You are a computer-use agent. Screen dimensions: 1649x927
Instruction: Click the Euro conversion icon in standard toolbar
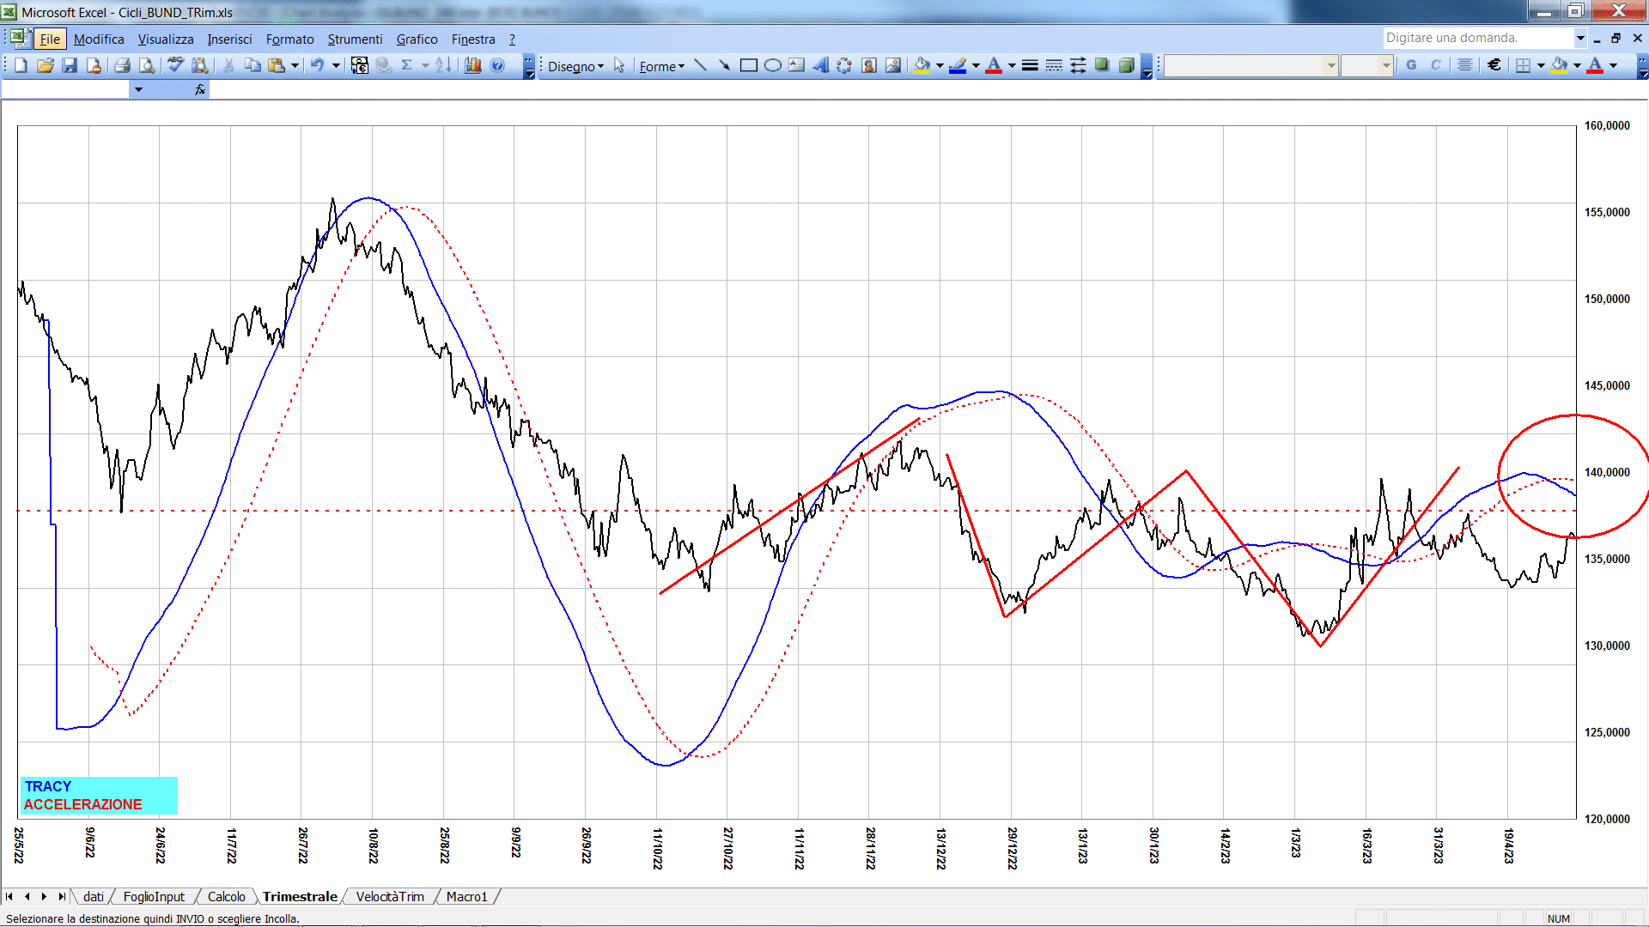point(360,65)
